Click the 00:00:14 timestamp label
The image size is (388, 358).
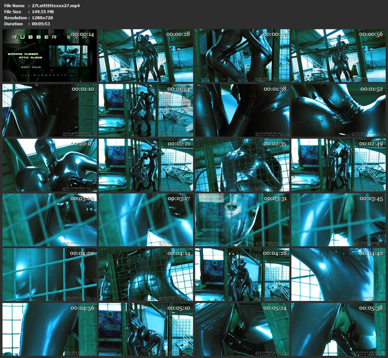[82, 34]
